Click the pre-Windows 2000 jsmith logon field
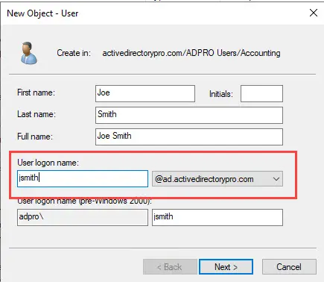 pos(217,217)
